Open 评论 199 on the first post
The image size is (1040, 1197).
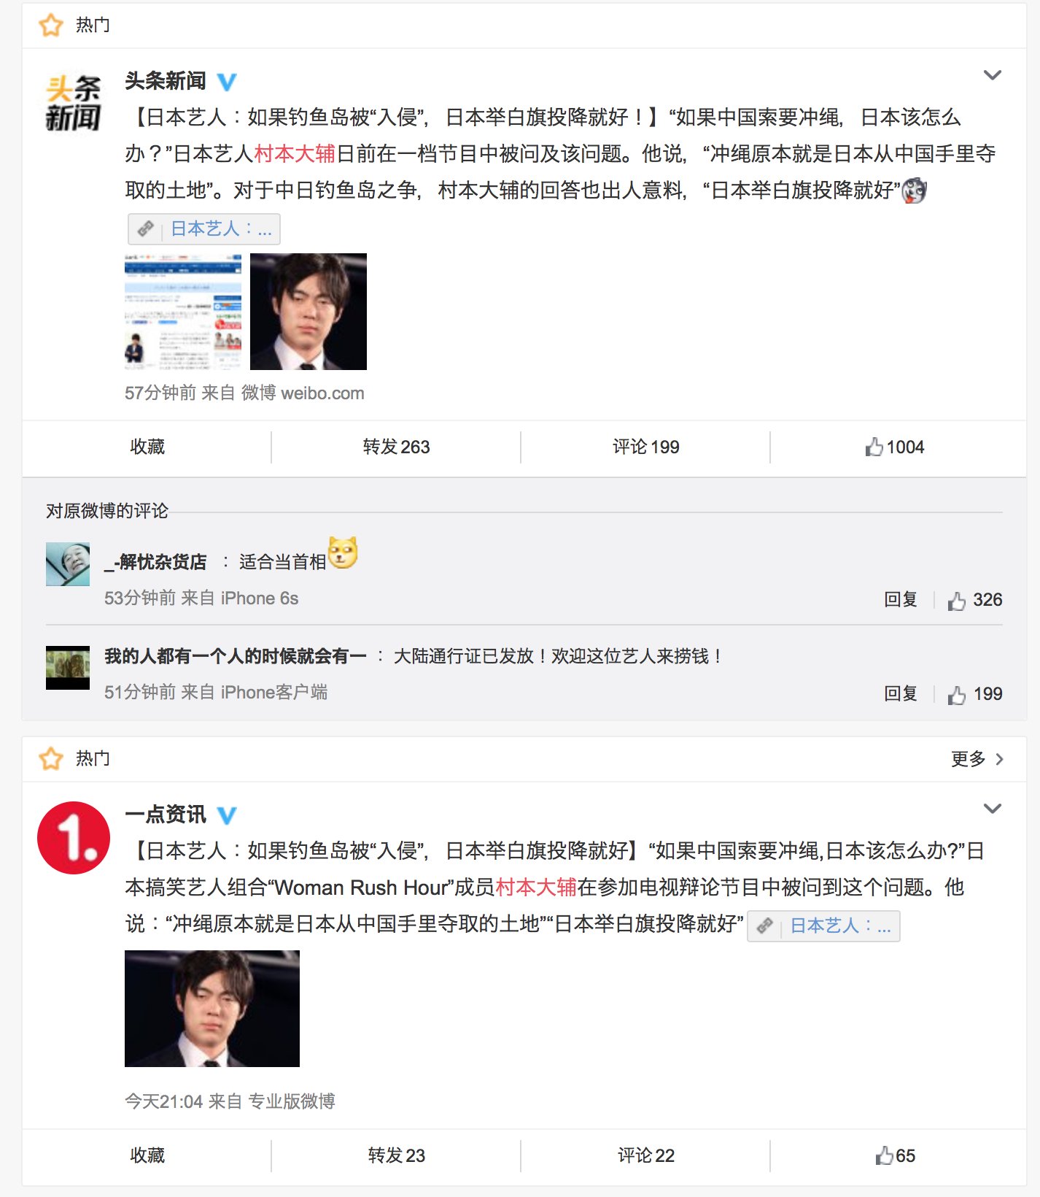coord(645,447)
